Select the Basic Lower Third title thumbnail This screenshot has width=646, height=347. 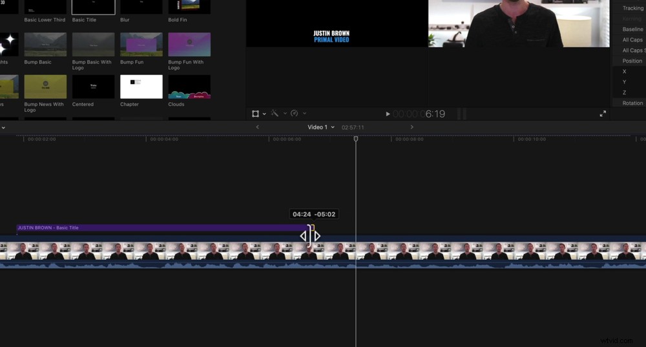(45, 7)
